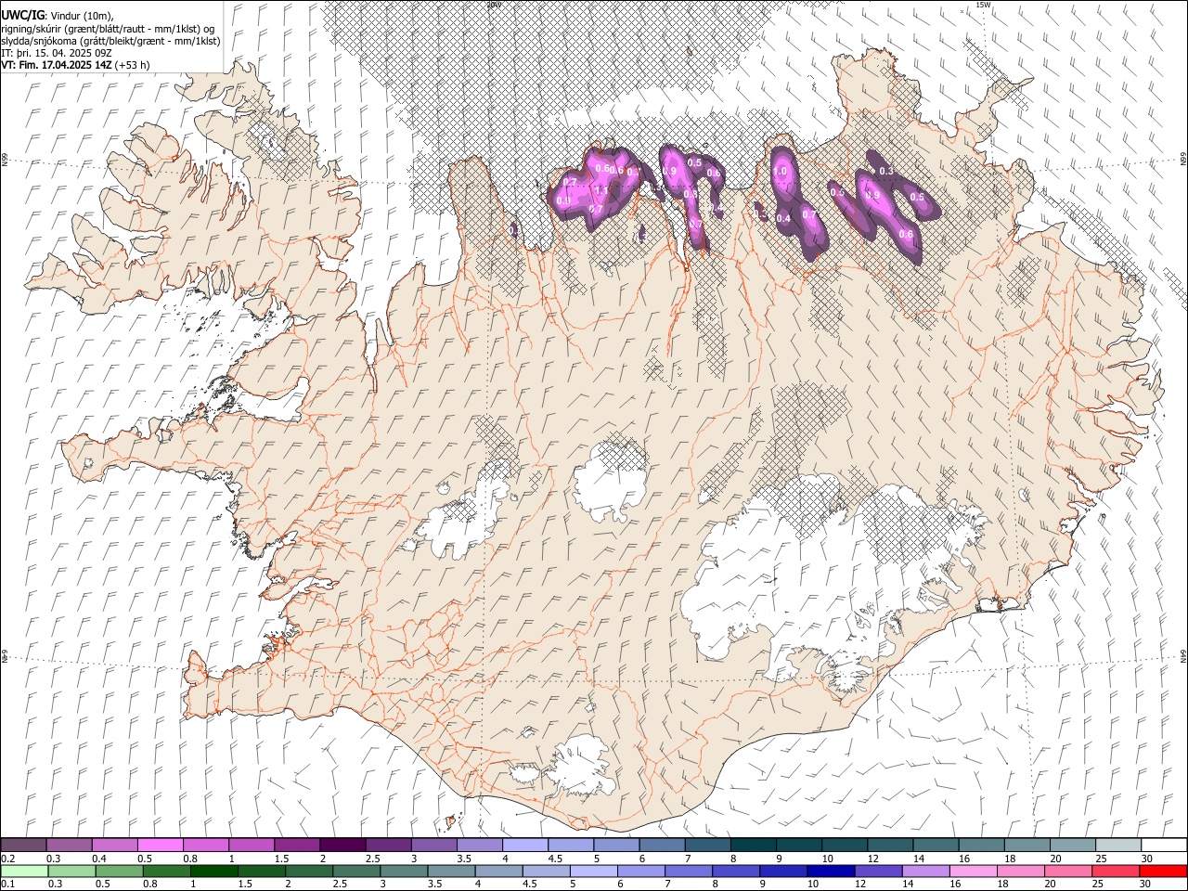Select lower legend swatch between 4 and 4.5
1188x891 pixels.
click(499, 871)
